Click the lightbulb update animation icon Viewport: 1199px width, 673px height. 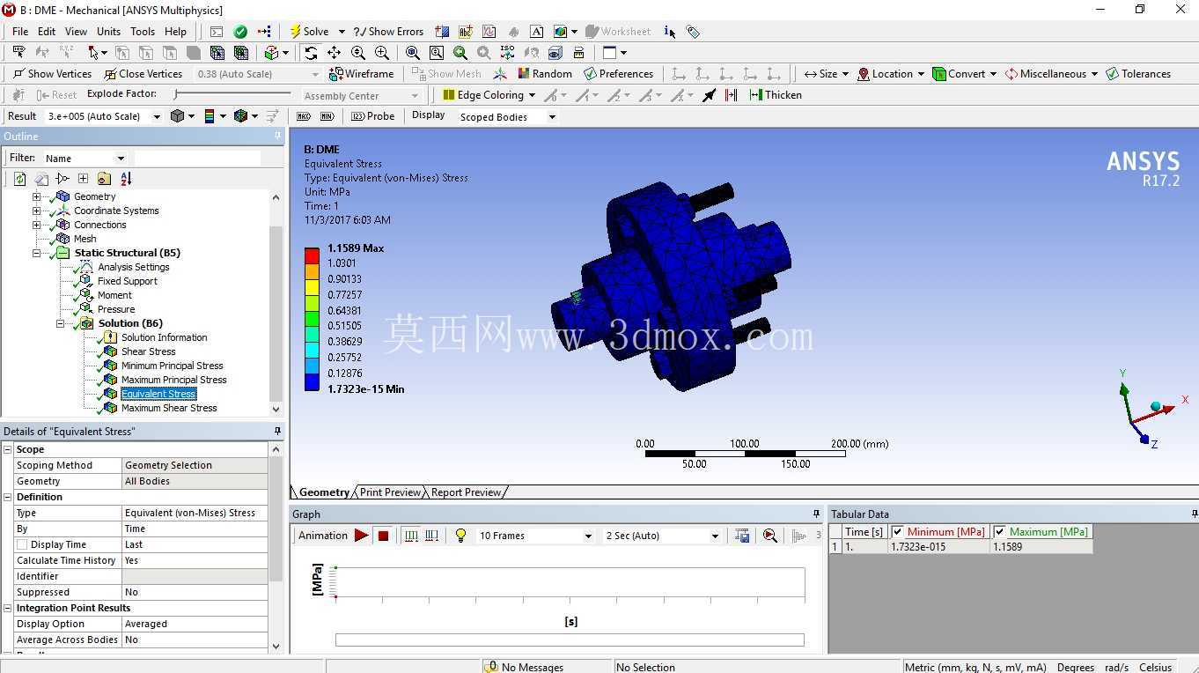(460, 536)
